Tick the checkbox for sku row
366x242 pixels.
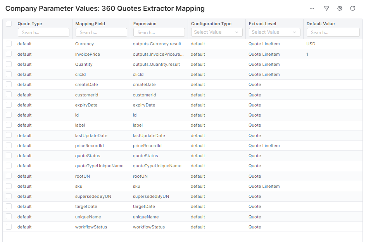(x=9, y=186)
